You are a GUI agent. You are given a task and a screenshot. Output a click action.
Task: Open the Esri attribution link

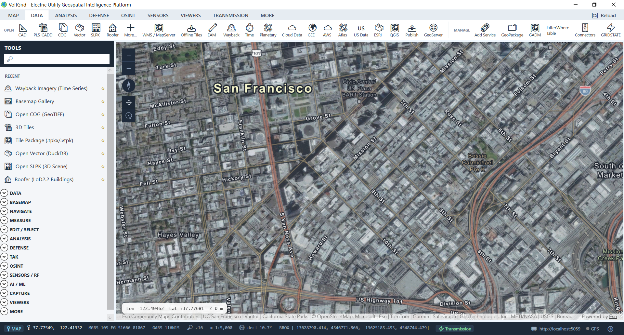(x=613, y=316)
